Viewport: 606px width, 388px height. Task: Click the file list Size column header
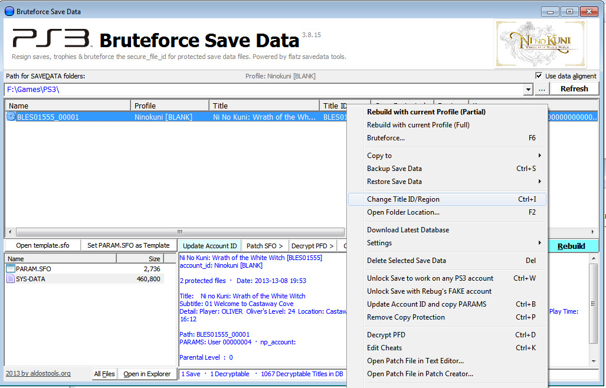pos(140,259)
